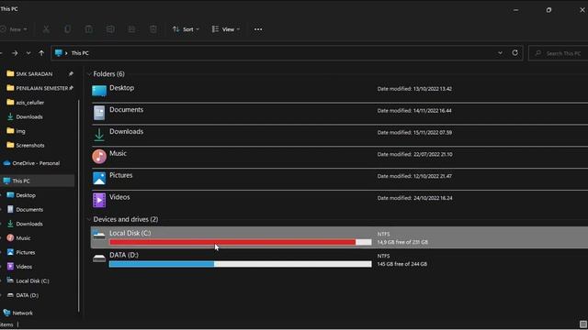Click the This PC monitor icon in address bar

tap(59, 53)
